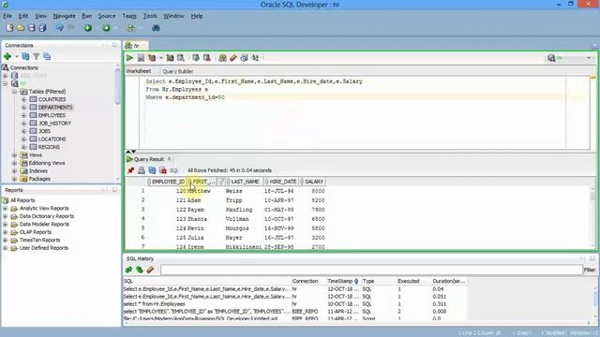Expand the EMPLOYEES table node
Image resolution: width=600 pixels, height=337 pixels.
coord(23,115)
